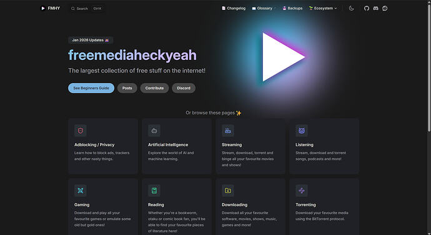Open the Gaming card title
Screen dimensions: 431x235
(x=82, y=205)
